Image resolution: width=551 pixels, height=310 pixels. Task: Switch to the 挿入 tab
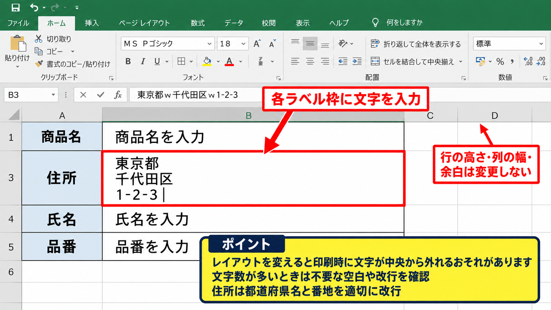tap(92, 23)
